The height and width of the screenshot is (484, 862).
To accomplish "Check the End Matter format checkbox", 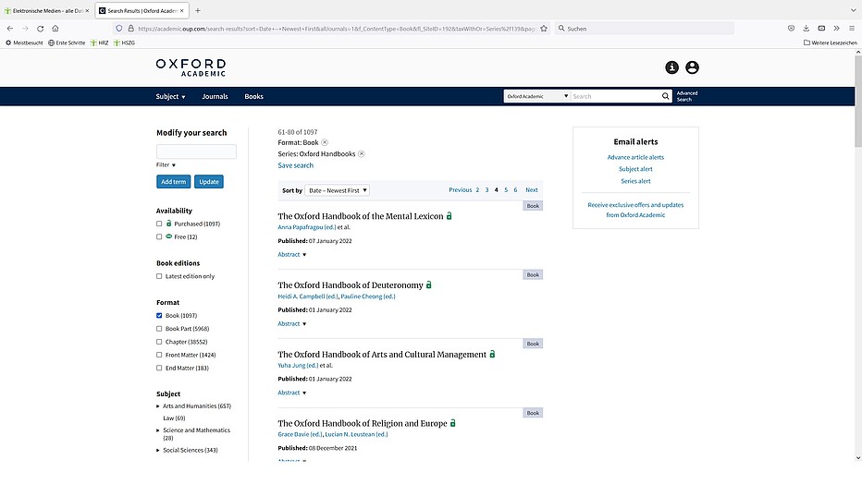I will pos(159,369).
